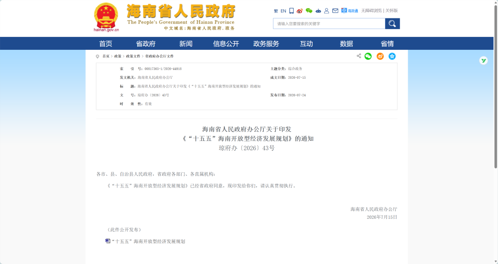Click the Hainan government emblem logo

pos(106,17)
